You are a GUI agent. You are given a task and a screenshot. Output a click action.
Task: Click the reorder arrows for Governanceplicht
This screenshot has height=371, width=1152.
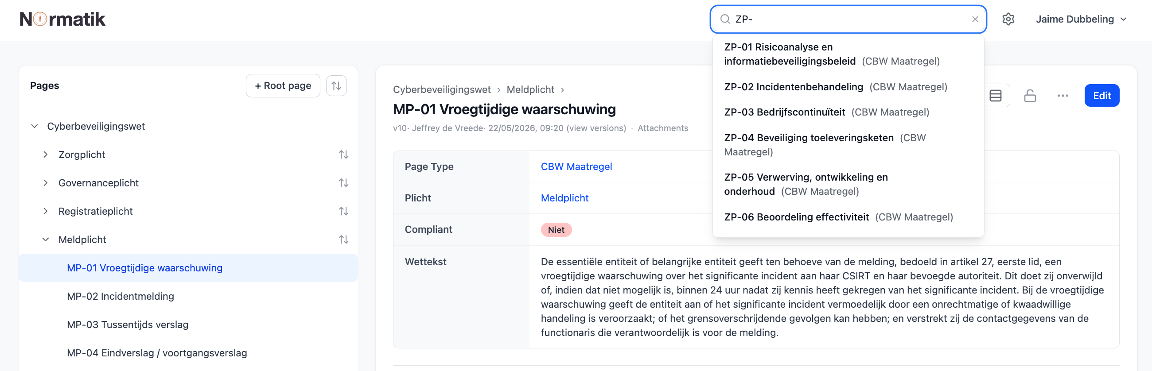point(343,183)
